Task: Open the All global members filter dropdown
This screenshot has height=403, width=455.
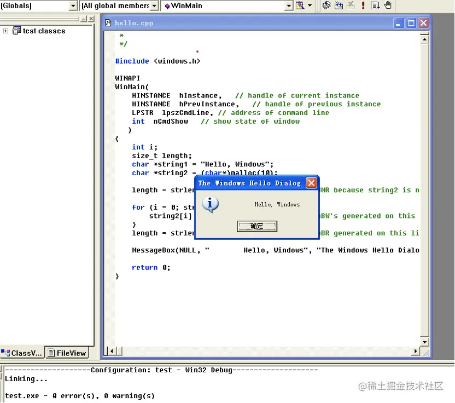Action: click(154, 6)
